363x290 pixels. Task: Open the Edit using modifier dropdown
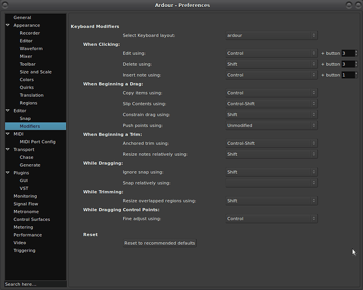click(x=271, y=53)
